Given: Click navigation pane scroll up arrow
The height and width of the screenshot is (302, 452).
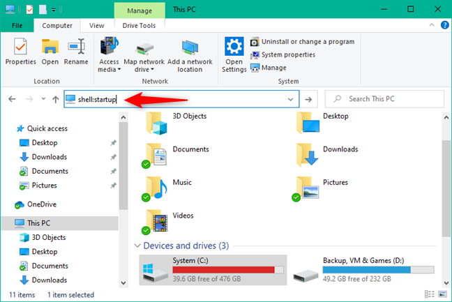Looking at the screenshot, I should tap(123, 118).
